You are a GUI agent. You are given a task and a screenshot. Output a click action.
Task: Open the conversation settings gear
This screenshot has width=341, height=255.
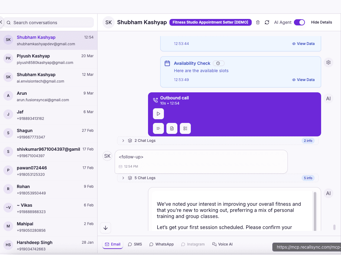point(328,62)
